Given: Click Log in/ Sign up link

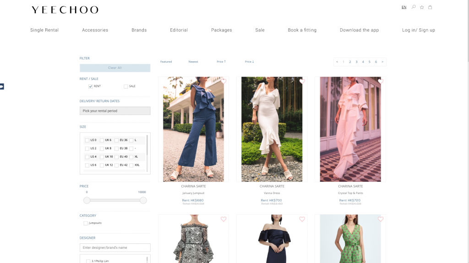Looking at the screenshot, I should point(418,30).
